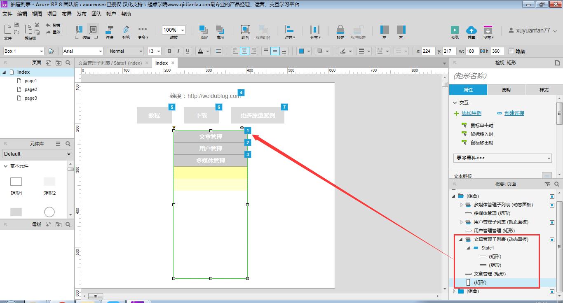
Task: Open the line color picker
Action: point(342,51)
